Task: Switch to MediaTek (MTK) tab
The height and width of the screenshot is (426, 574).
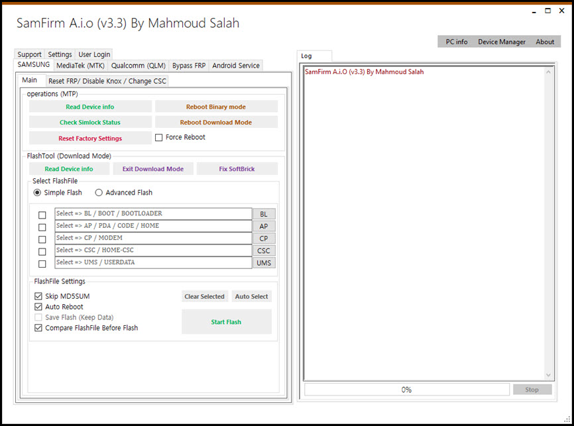Action: coord(80,66)
